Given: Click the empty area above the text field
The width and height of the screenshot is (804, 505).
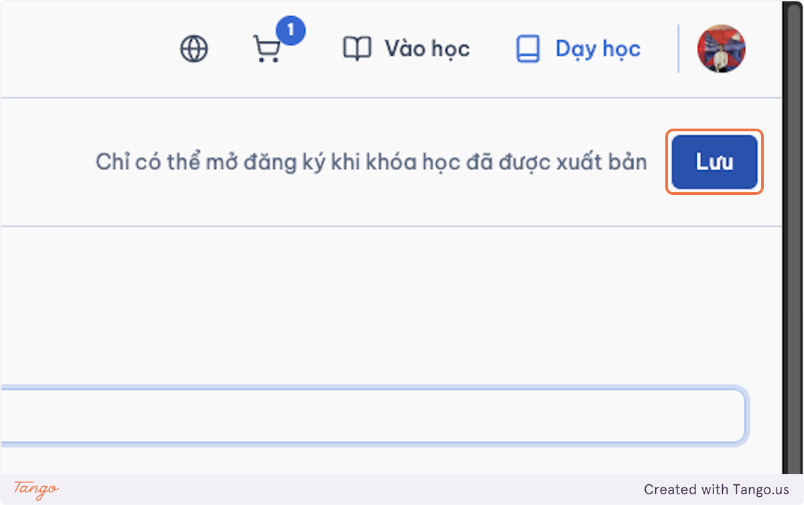Looking at the screenshot, I should point(389,305).
